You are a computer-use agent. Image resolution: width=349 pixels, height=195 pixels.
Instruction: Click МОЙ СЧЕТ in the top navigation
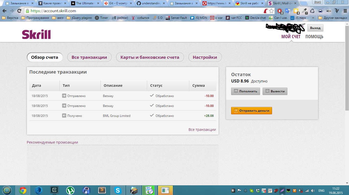(291, 37)
